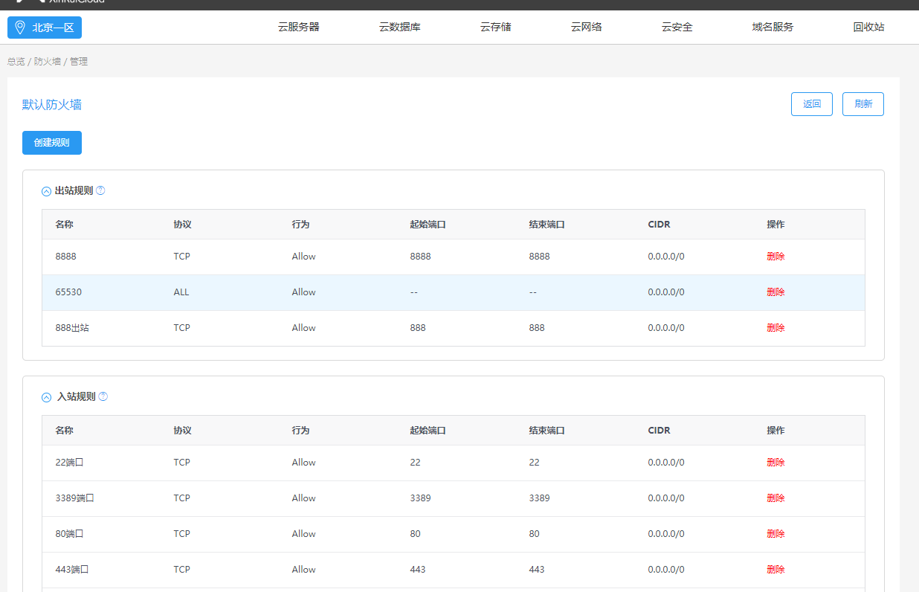
Task: Open the 云数据库 menu
Action: (400, 27)
